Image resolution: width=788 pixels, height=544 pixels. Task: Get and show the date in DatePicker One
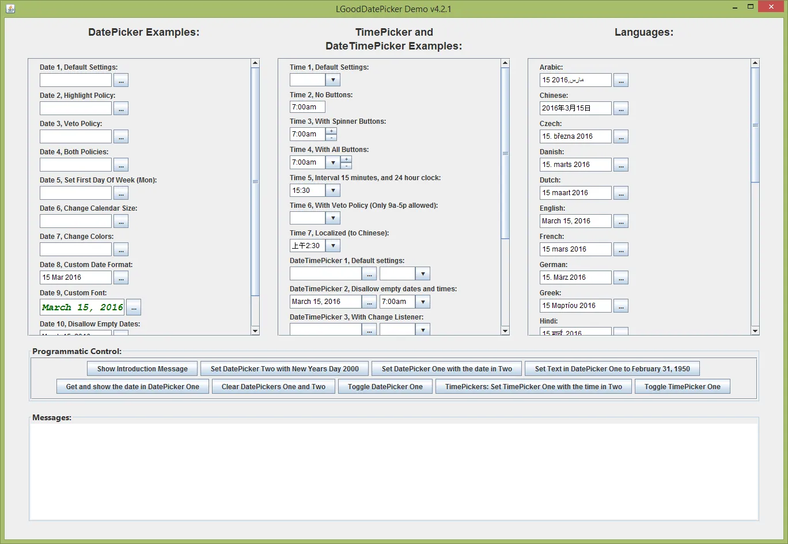[132, 387]
